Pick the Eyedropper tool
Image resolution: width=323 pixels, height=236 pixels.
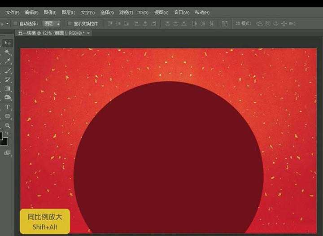pos(8,62)
